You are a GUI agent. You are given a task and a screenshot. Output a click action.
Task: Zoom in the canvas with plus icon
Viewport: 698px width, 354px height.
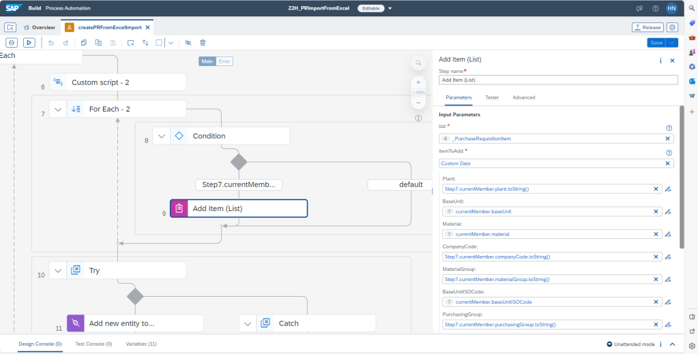(x=418, y=82)
